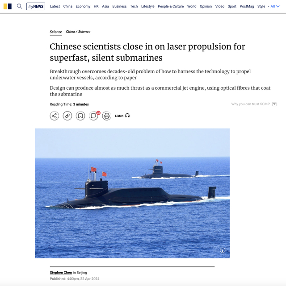This screenshot has width=286, height=286.
Task: Open the SCMP home logo
Action: pyautogui.click(x=8, y=6)
